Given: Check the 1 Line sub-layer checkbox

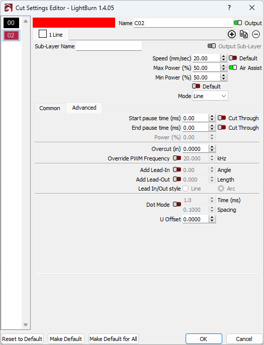Looking at the screenshot, I should [43, 34].
